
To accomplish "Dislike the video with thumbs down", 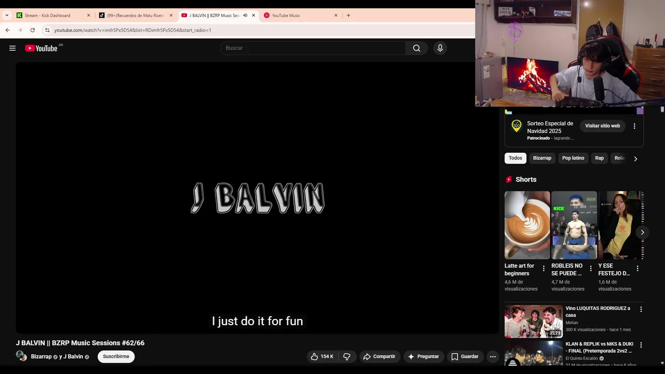I will (347, 356).
